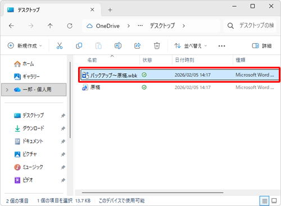Click the pin icon next to ミュージック

pyautogui.click(x=63, y=167)
